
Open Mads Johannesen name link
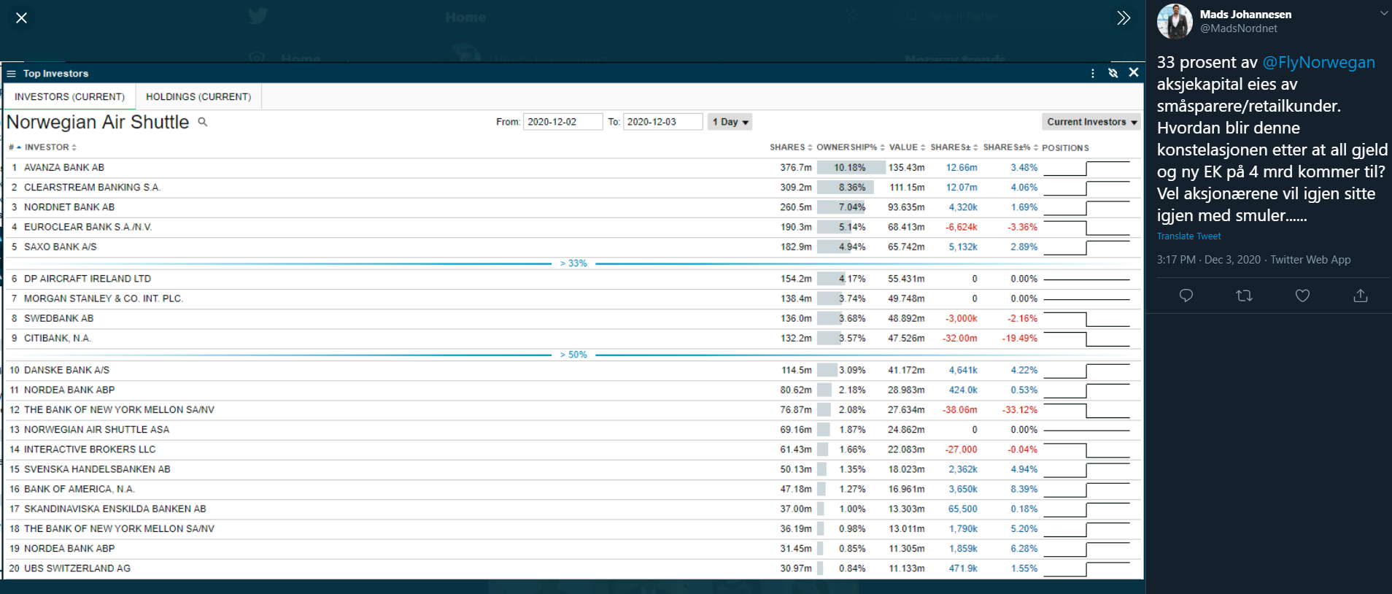(1245, 15)
